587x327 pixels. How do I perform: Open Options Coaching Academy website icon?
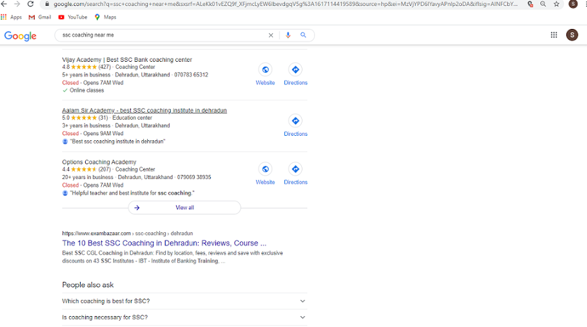pyautogui.click(x=265, y=169)
